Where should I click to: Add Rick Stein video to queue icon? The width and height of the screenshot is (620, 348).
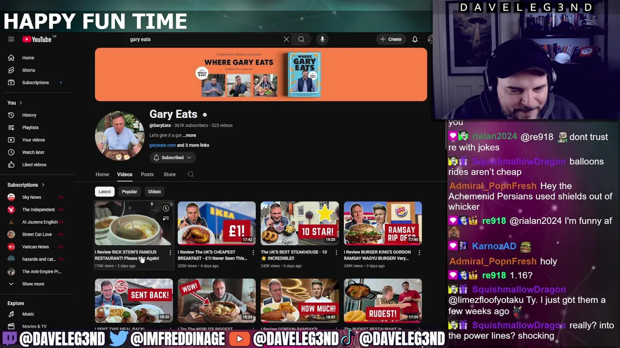pos(166,219)
